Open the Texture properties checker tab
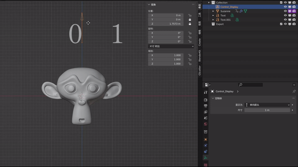298x167 pixels. pos(206,165)
